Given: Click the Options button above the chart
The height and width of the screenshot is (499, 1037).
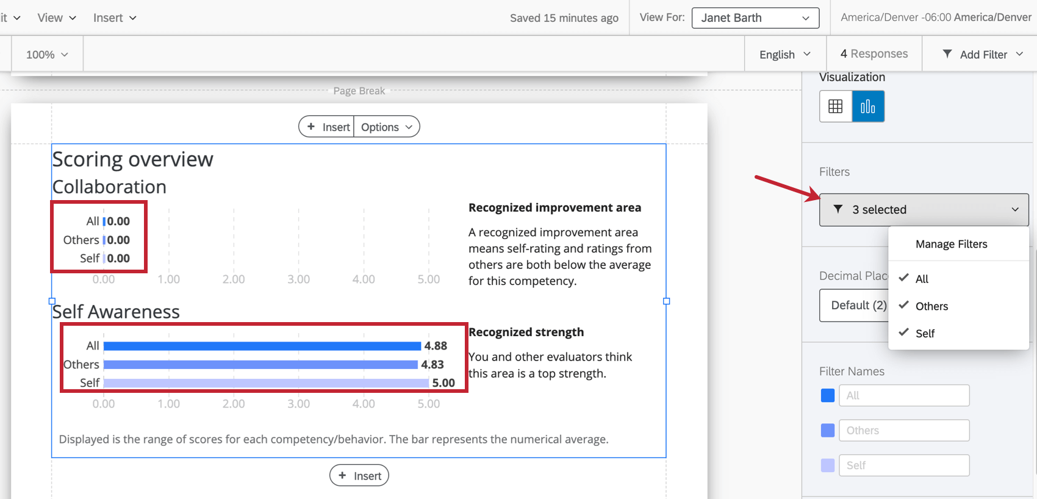Looking at the screenshot, I should pos(387,127).
